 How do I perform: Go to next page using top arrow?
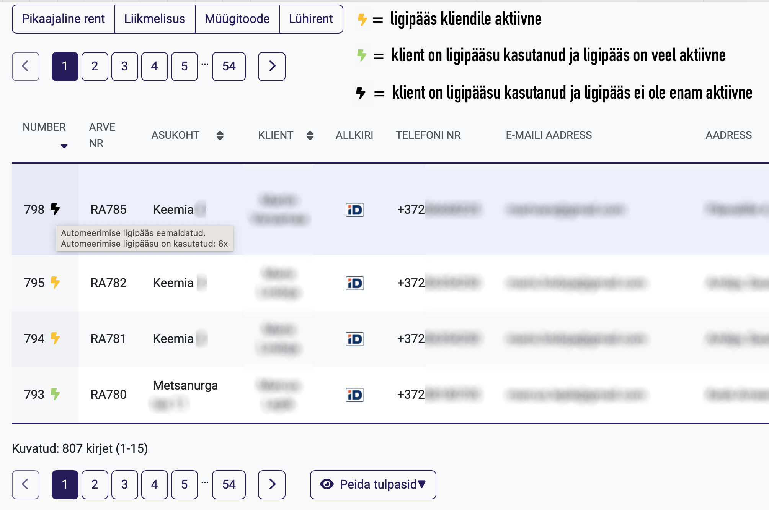[271, 66]
